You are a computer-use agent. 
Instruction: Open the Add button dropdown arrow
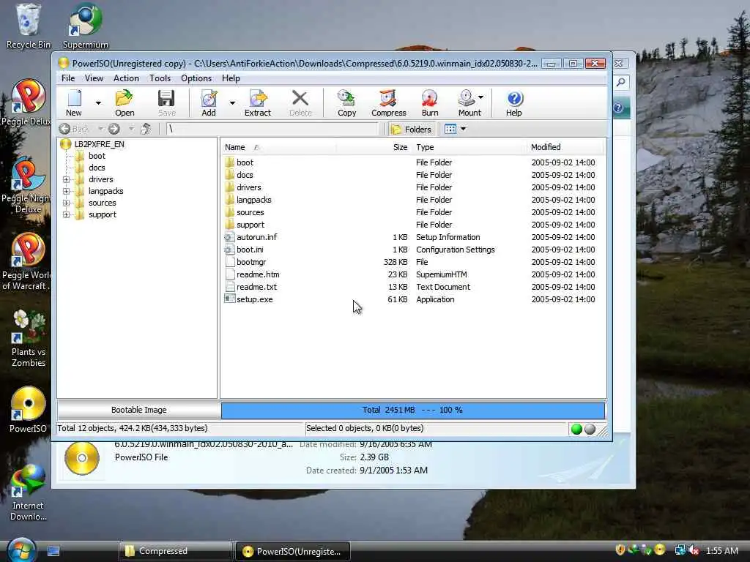(232, 102)
